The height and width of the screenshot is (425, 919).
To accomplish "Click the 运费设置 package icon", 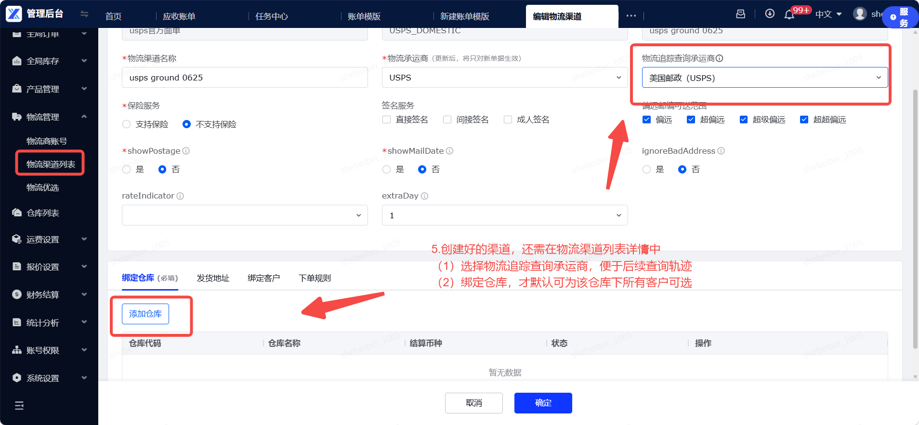I will (17, 239).
